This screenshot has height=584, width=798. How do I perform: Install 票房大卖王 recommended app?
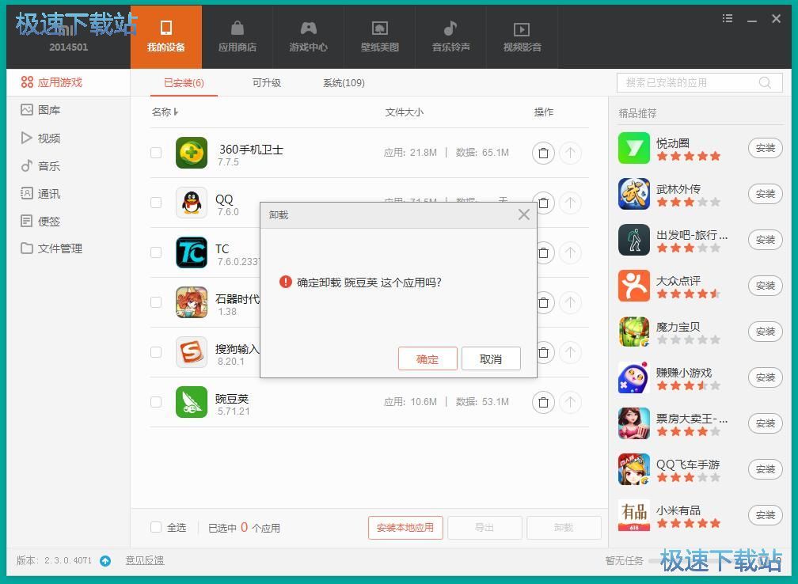765,423
